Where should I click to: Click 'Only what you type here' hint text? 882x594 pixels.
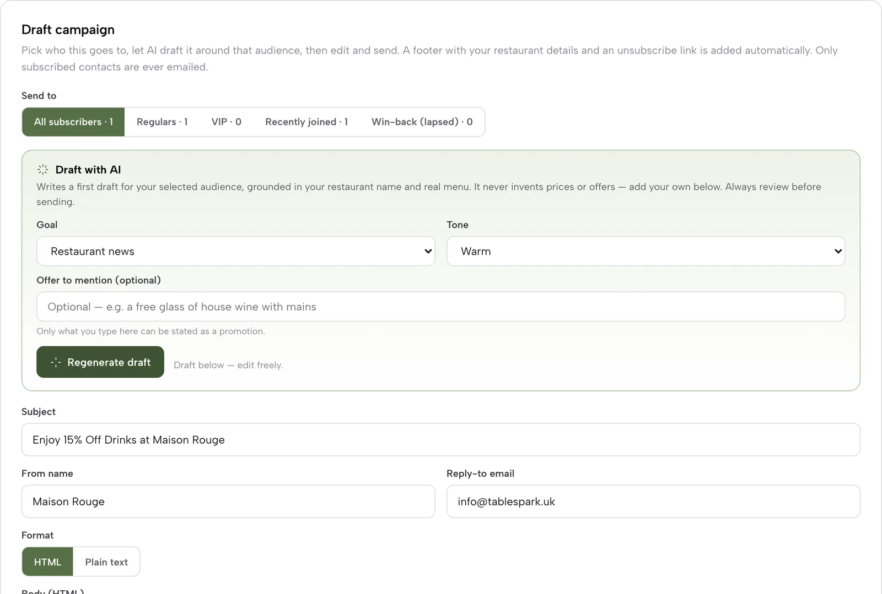tap(150, 331)
